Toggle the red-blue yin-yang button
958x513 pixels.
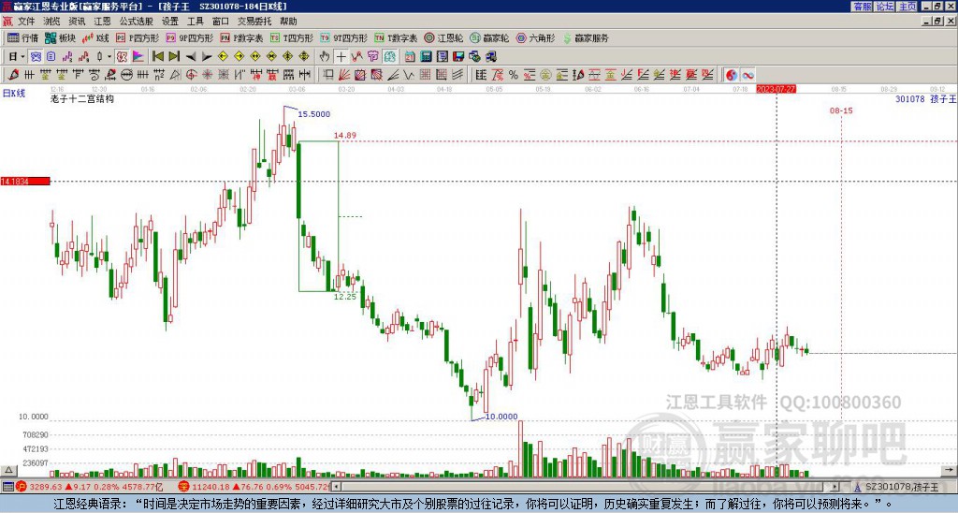[x=732, y=75]
